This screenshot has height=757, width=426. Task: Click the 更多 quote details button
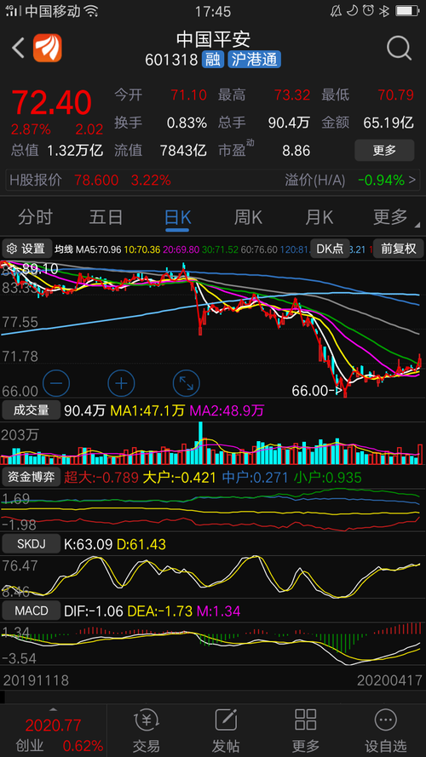click(384, 150)
